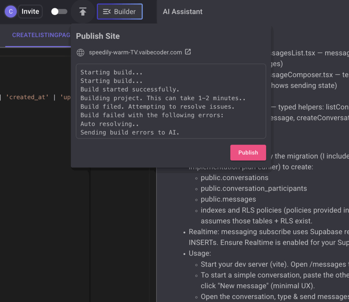Screen dimensions: 349x302
Task: Click the public.messages list item
Action: point(228,199)
